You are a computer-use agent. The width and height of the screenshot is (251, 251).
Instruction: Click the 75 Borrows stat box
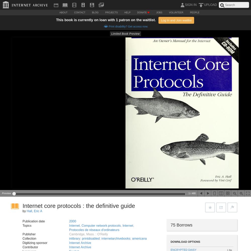pyautogui.click(x=202, y=225)
